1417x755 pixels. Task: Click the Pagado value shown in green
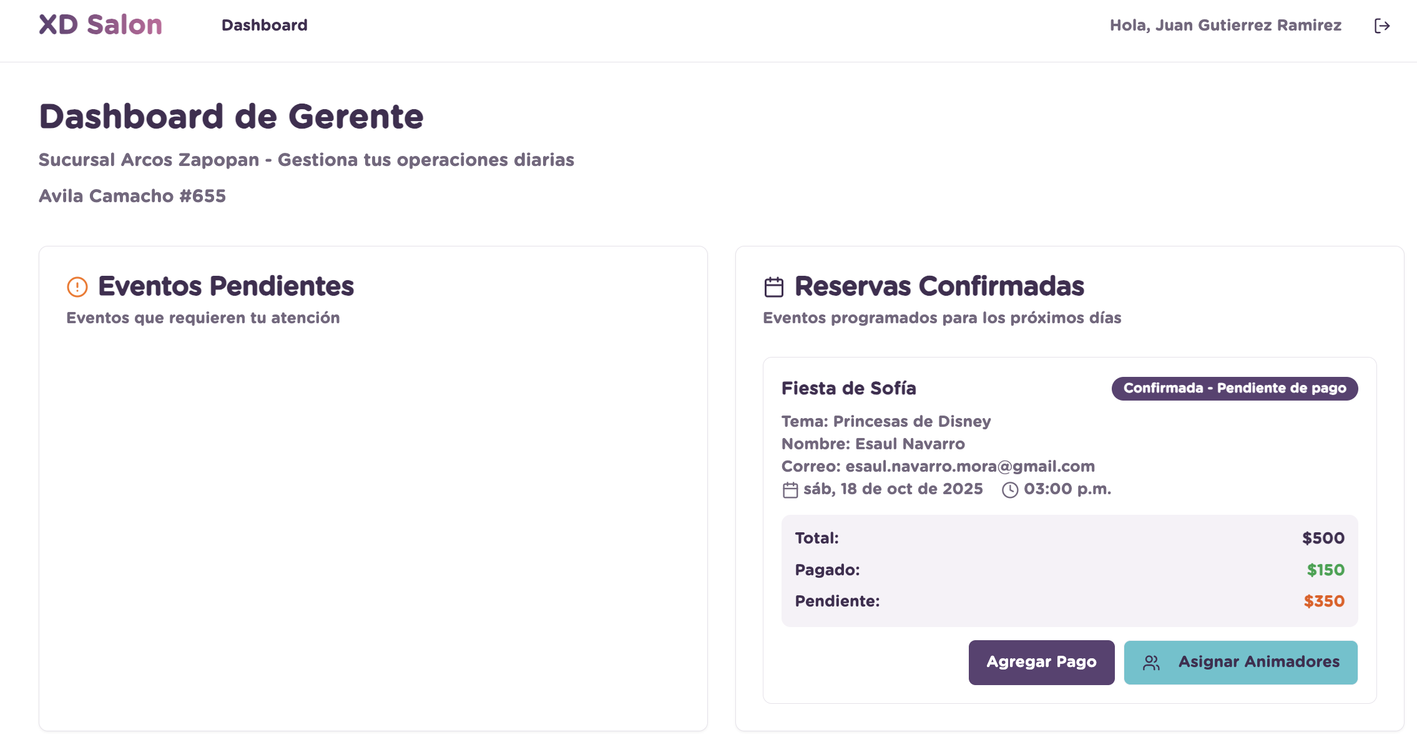[x=1325, y=570]
